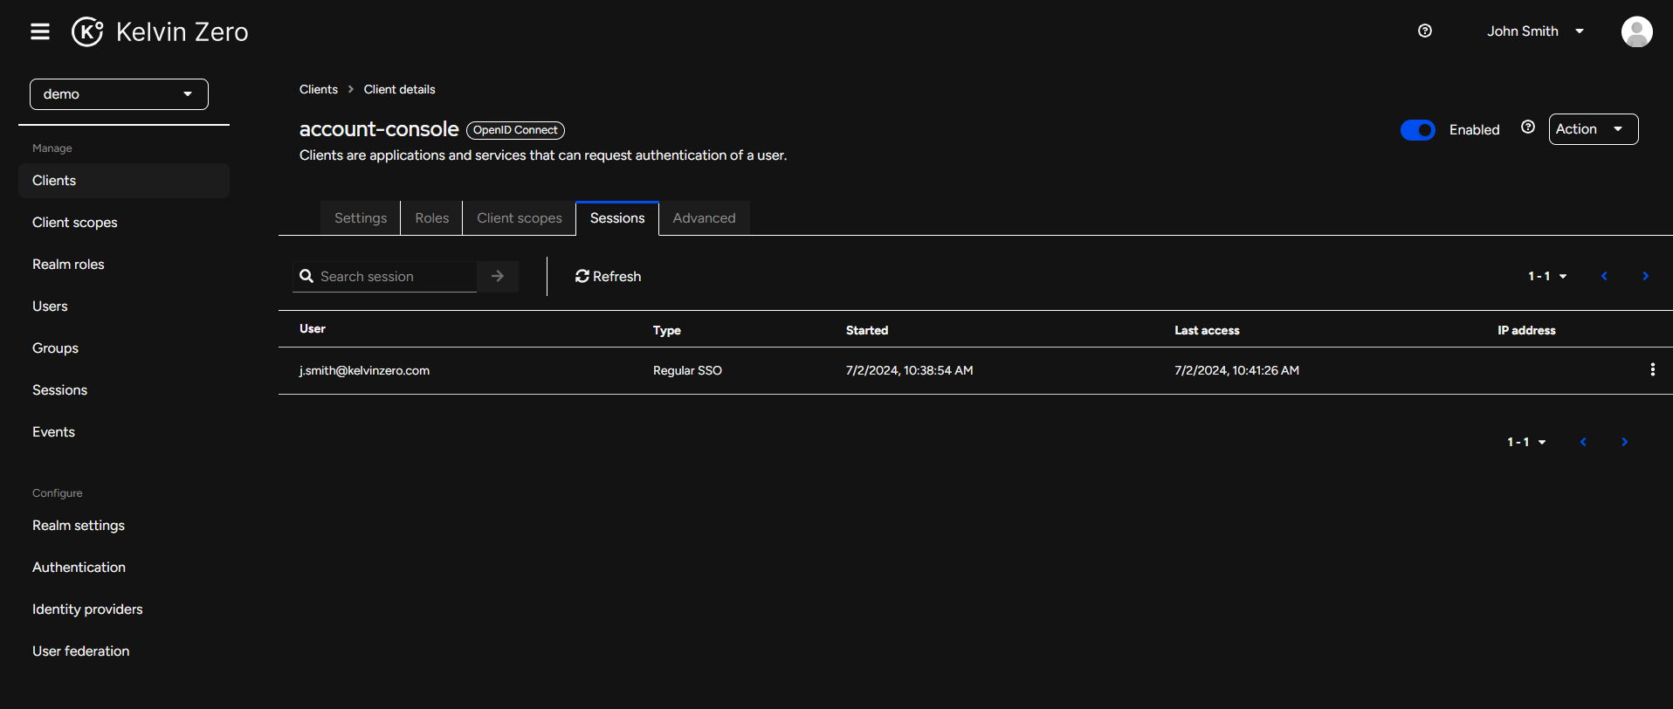Viewport: 1673px width, 709px height.
Task: Switch to the Settings tab
Action: (361, 218)
